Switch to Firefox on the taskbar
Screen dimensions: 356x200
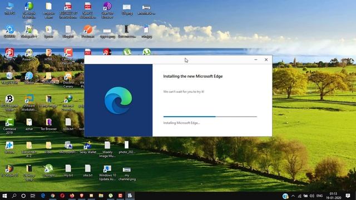coord(72,196)
